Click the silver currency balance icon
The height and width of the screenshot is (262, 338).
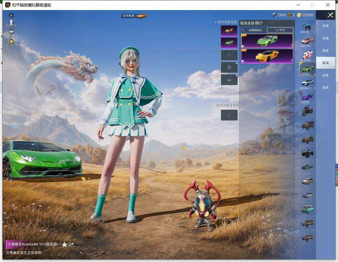click(275, 15)
